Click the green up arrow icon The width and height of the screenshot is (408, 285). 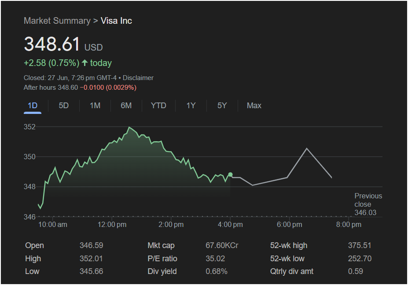pyautogui.click(x=85, y=62)
